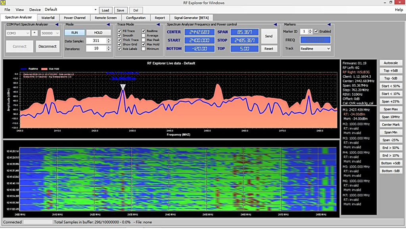Click the START frequency field
The image size is (406, 229).
199,40
